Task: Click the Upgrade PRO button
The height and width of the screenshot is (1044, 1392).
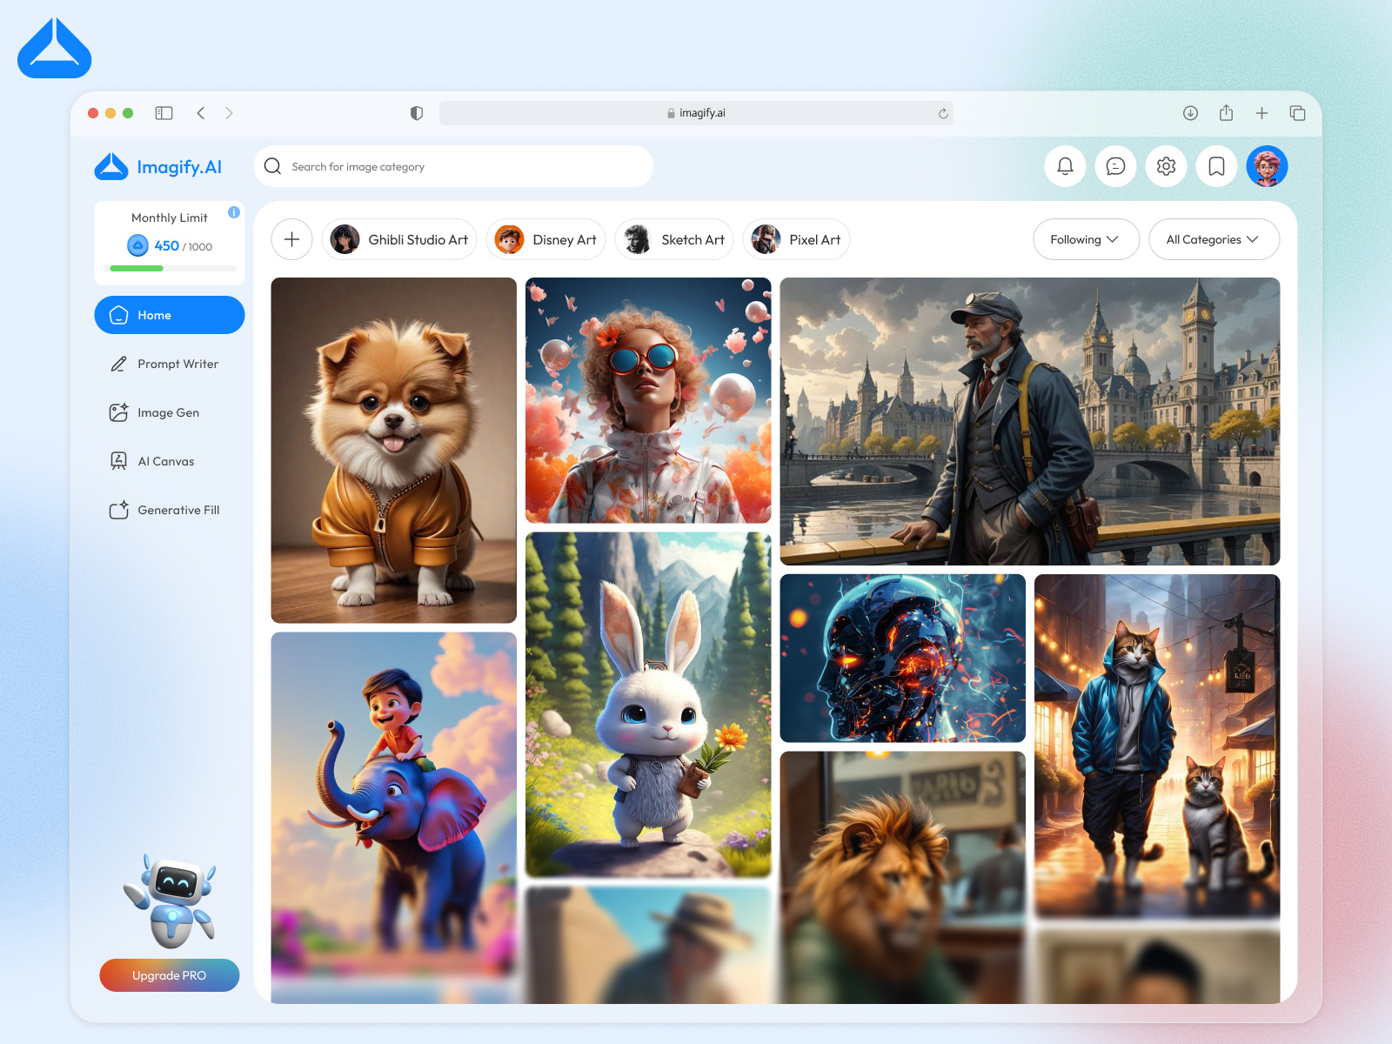Action: pyautogui.click(x=170, y=975)
